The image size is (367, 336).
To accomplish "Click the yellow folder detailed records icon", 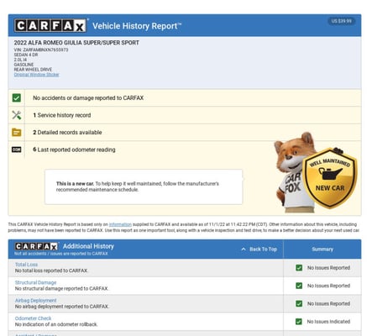I will coord(17,132).
